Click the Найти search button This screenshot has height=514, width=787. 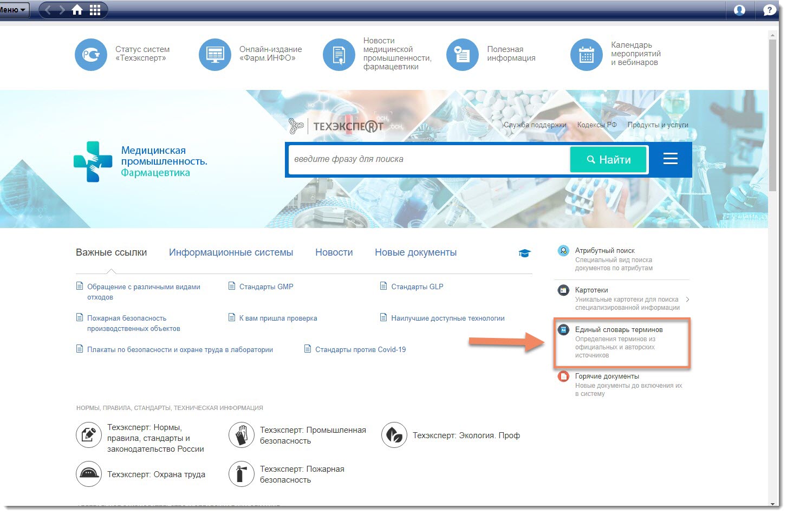point(608,160)
